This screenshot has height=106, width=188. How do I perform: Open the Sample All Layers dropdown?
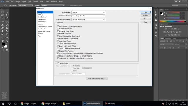[x=53, y=5]
